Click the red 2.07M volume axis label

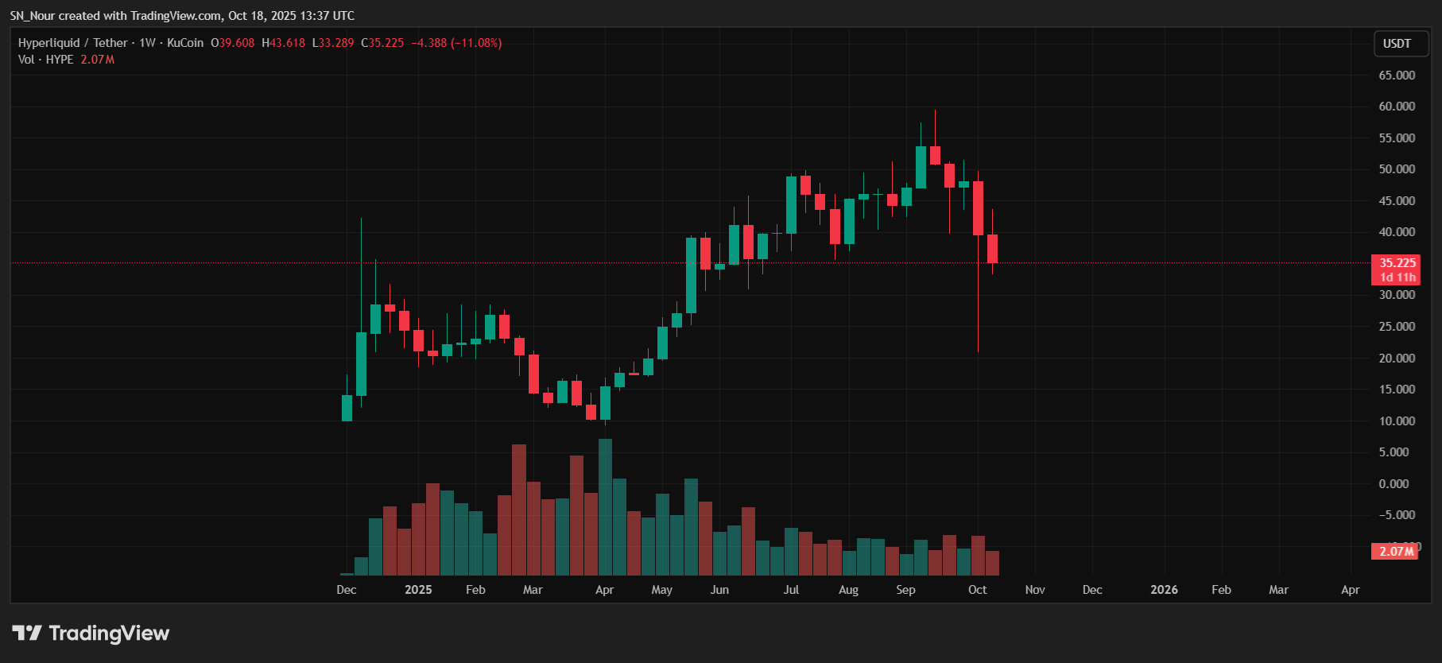(x=1395, y=551)
